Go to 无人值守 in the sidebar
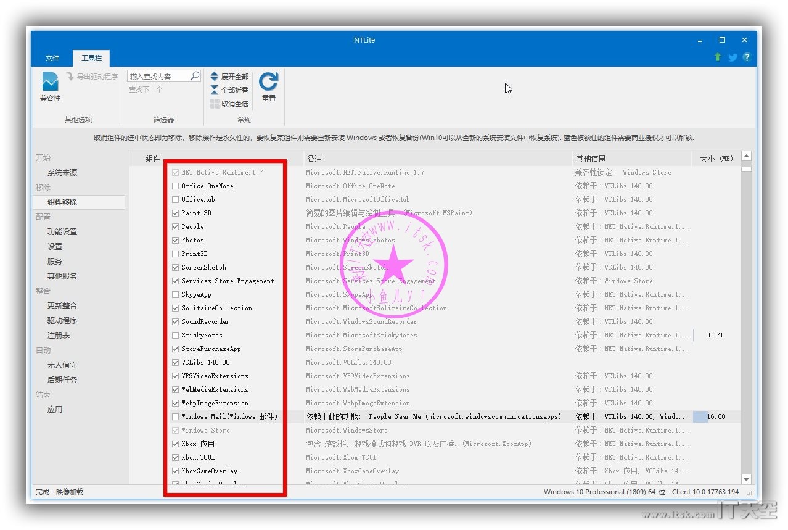Image resolution: width=788 pixels, height=530 pixels. pyautogui.click(x=62, y=365)
